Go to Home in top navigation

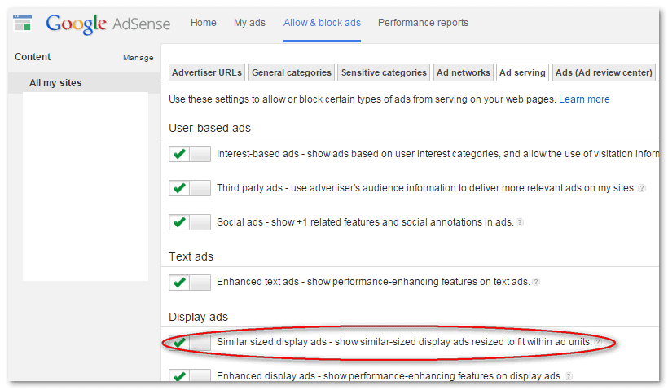point(203,23)
